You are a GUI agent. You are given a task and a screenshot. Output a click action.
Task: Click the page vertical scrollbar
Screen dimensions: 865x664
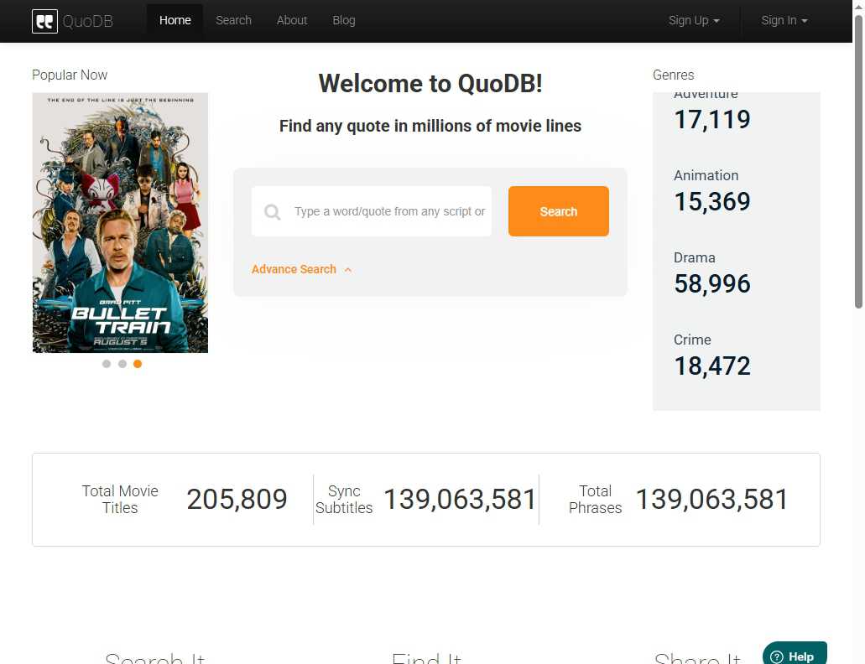pyautogui.click(x=858, y=168)
